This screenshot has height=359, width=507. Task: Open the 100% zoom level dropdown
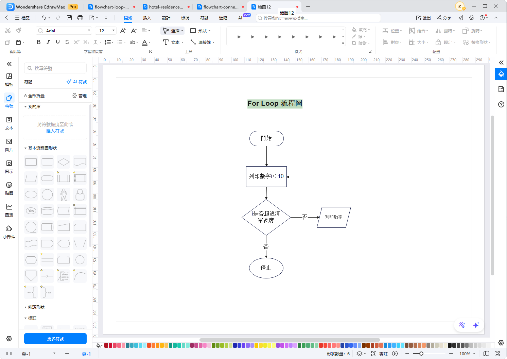click(x=467, y=354)
